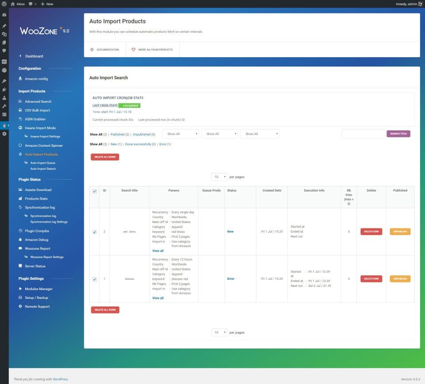Uncheck the checkbox for row ID 1
The height and width of the screenshot is (384, 425).
pos(94,279)
